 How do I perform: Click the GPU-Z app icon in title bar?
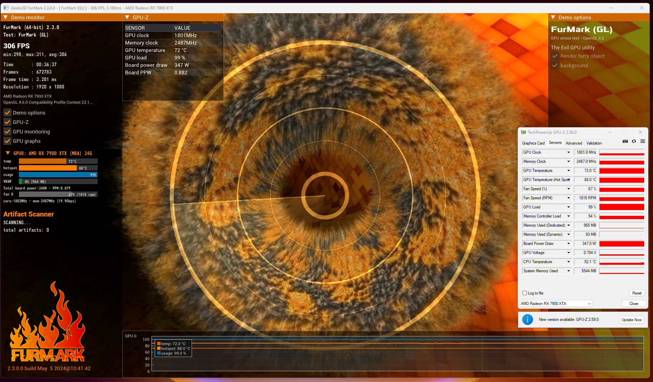pos(523,132)
